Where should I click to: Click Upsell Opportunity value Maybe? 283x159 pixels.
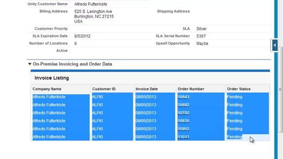coord(203,43)
